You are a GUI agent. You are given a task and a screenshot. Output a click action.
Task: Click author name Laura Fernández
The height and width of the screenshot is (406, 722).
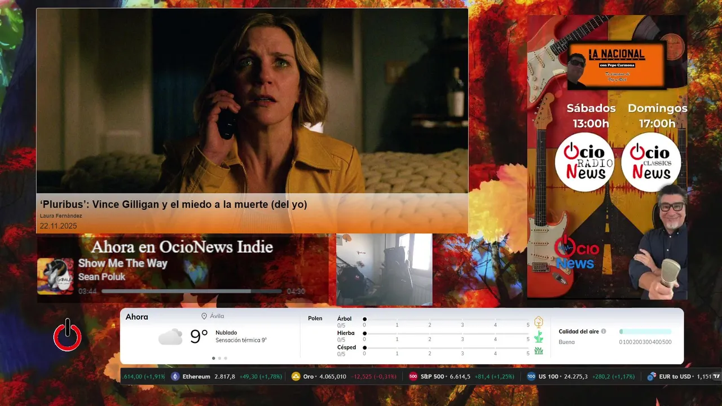click(61, 216)
